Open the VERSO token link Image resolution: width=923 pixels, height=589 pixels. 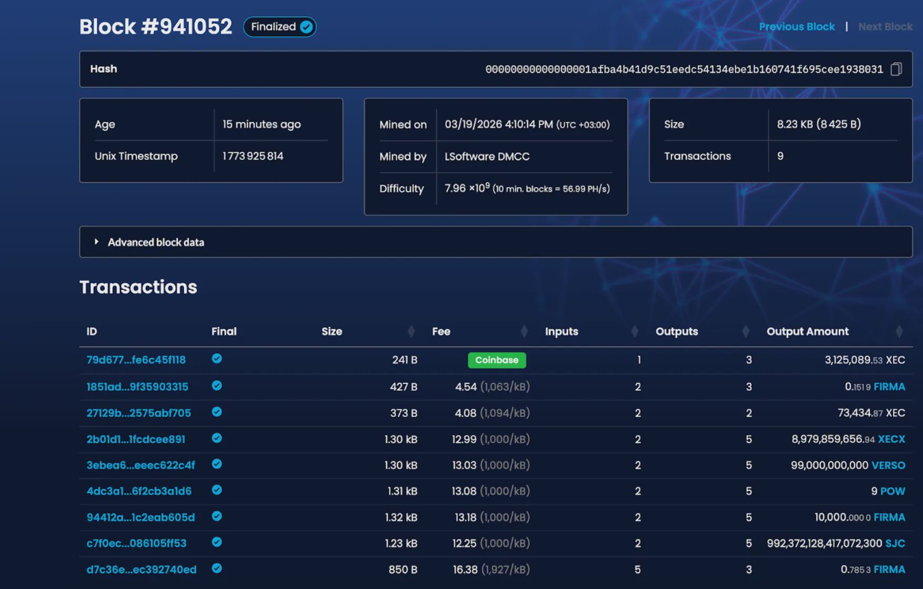(x=888, y=465)
